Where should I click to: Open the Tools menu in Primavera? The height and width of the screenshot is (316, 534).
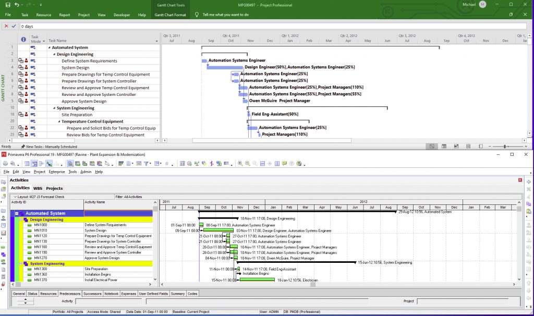pos(72,172)
